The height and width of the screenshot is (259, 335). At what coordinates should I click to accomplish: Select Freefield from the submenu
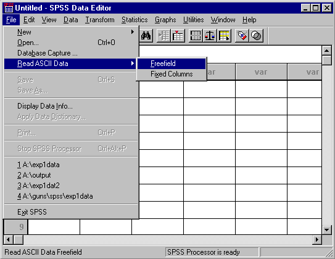(172, 64)
